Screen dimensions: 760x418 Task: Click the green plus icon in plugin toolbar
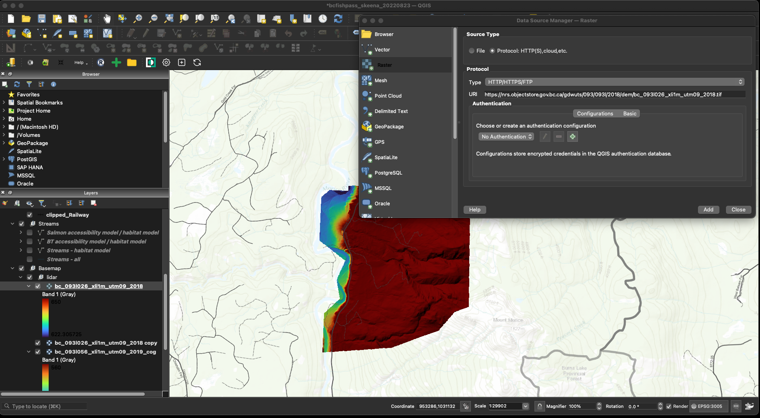coord(116,62)
